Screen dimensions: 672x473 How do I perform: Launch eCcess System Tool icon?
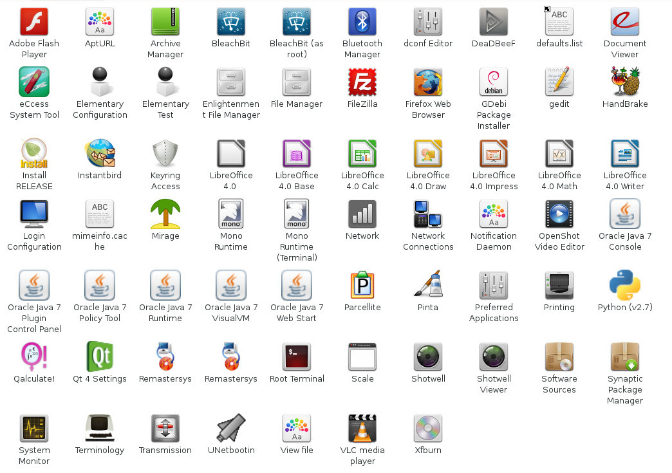coord(34,82)
